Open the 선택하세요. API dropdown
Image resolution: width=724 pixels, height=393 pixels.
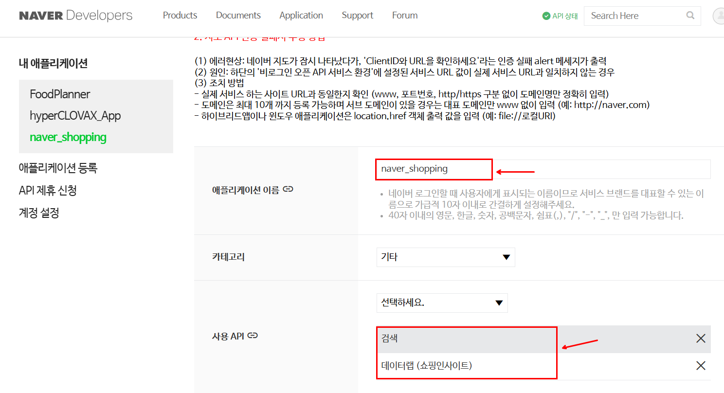[442, 303]
